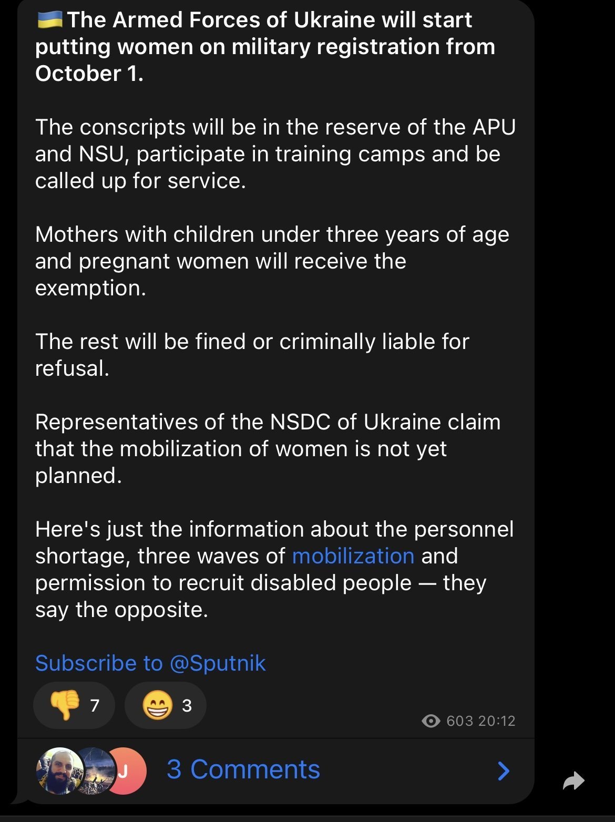615x822 pixels.
Task: Click the eye views icon
Action: click(431, 721)
